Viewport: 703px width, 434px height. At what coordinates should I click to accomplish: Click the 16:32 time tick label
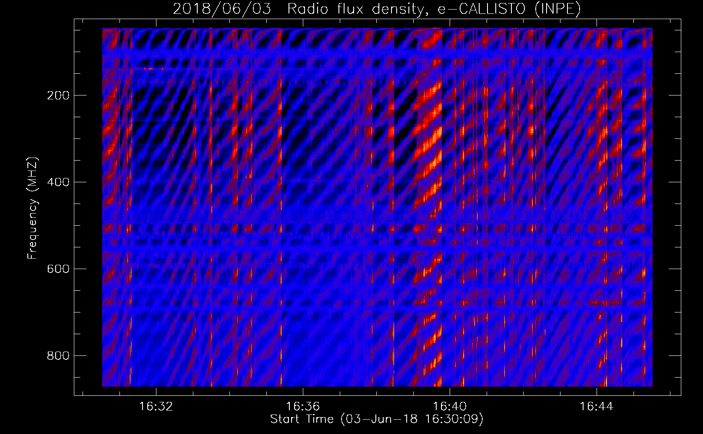point(156,406)
